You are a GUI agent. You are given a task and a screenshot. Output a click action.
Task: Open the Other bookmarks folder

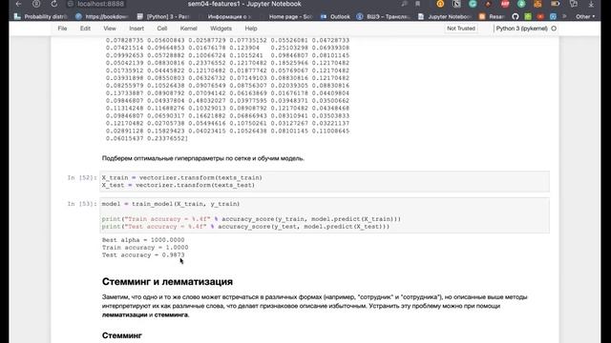[585, 17]
